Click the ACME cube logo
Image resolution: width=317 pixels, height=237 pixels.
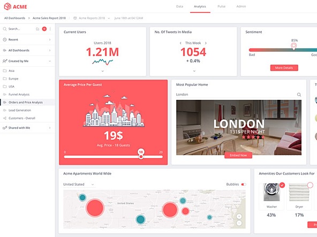[x=7, y=6]
